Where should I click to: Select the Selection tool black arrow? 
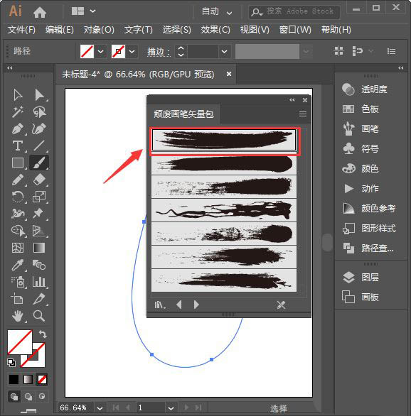pyautogui.click(x=18, y=94)
